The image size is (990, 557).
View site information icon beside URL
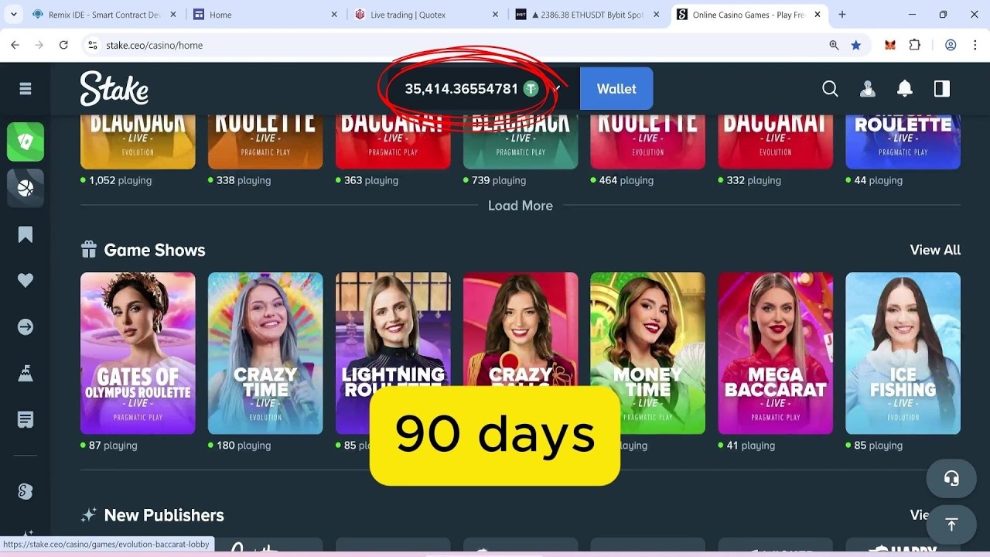coord(93,45)
